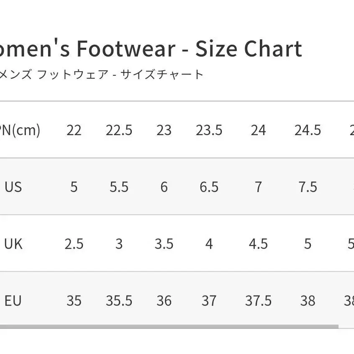Select the US row label
The height and width of the screenshot is (354, 354).
(x=13, y=187)
